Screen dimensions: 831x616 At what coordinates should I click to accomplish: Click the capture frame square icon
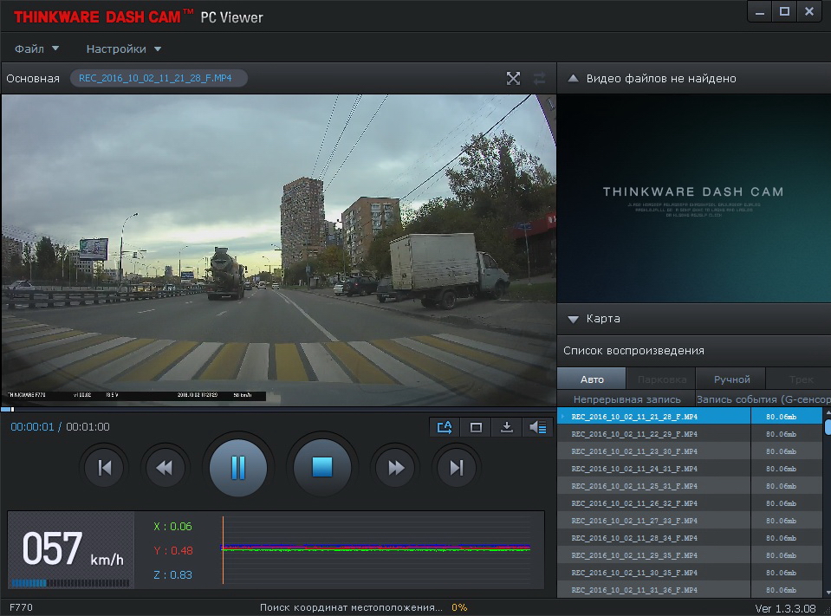click(476, 427)
